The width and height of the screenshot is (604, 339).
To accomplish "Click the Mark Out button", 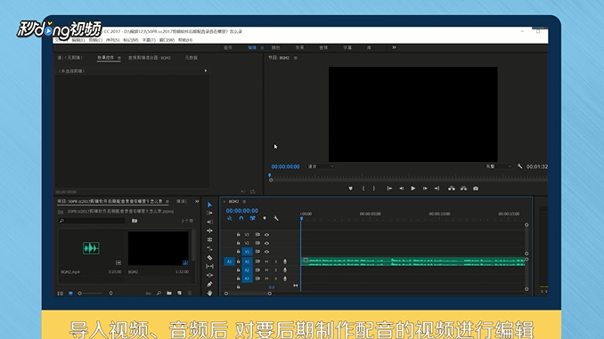I will 373,188.
